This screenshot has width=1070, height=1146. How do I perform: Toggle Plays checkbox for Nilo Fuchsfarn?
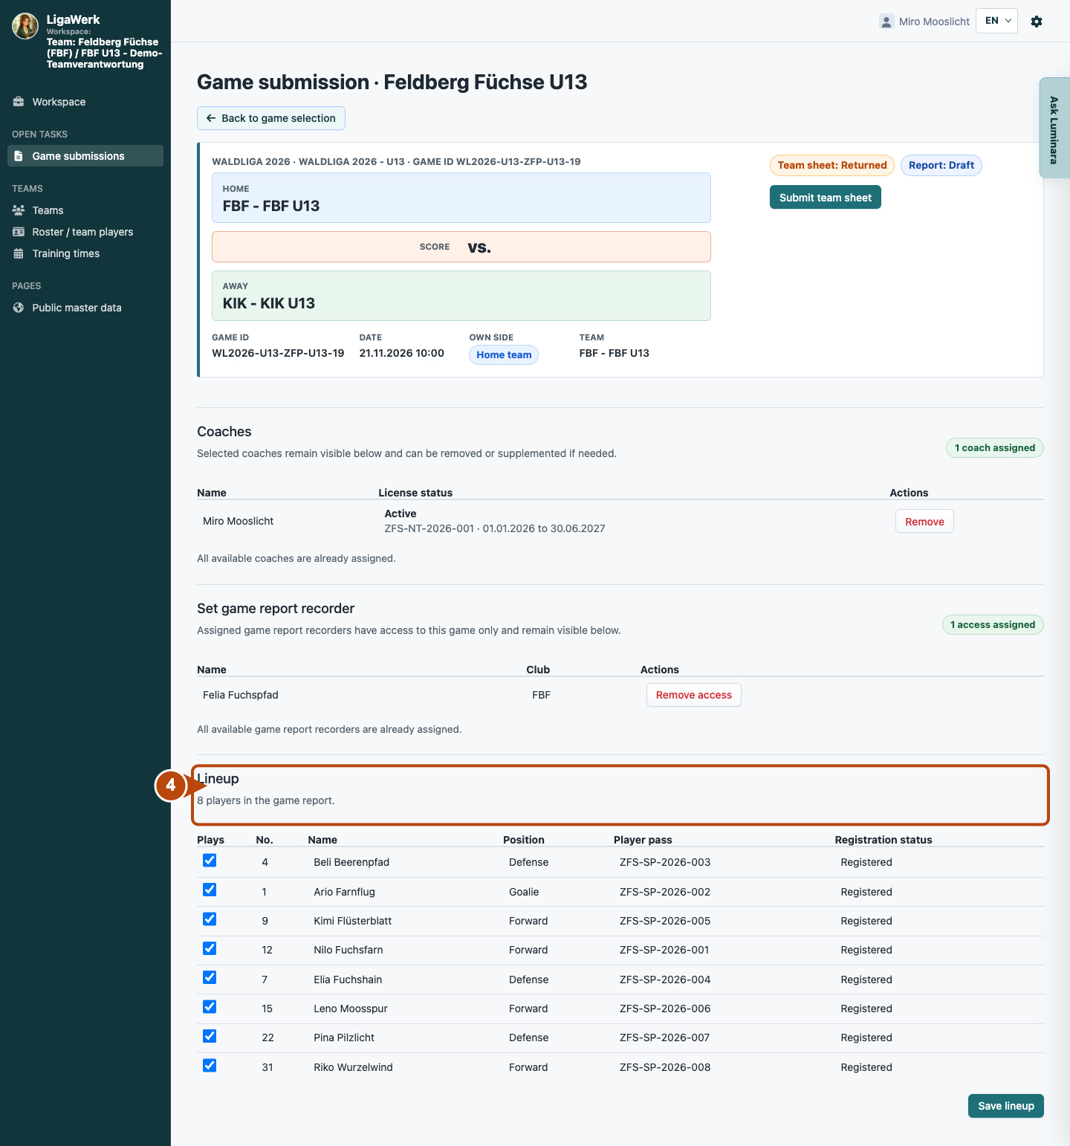(x=210, y=948)
